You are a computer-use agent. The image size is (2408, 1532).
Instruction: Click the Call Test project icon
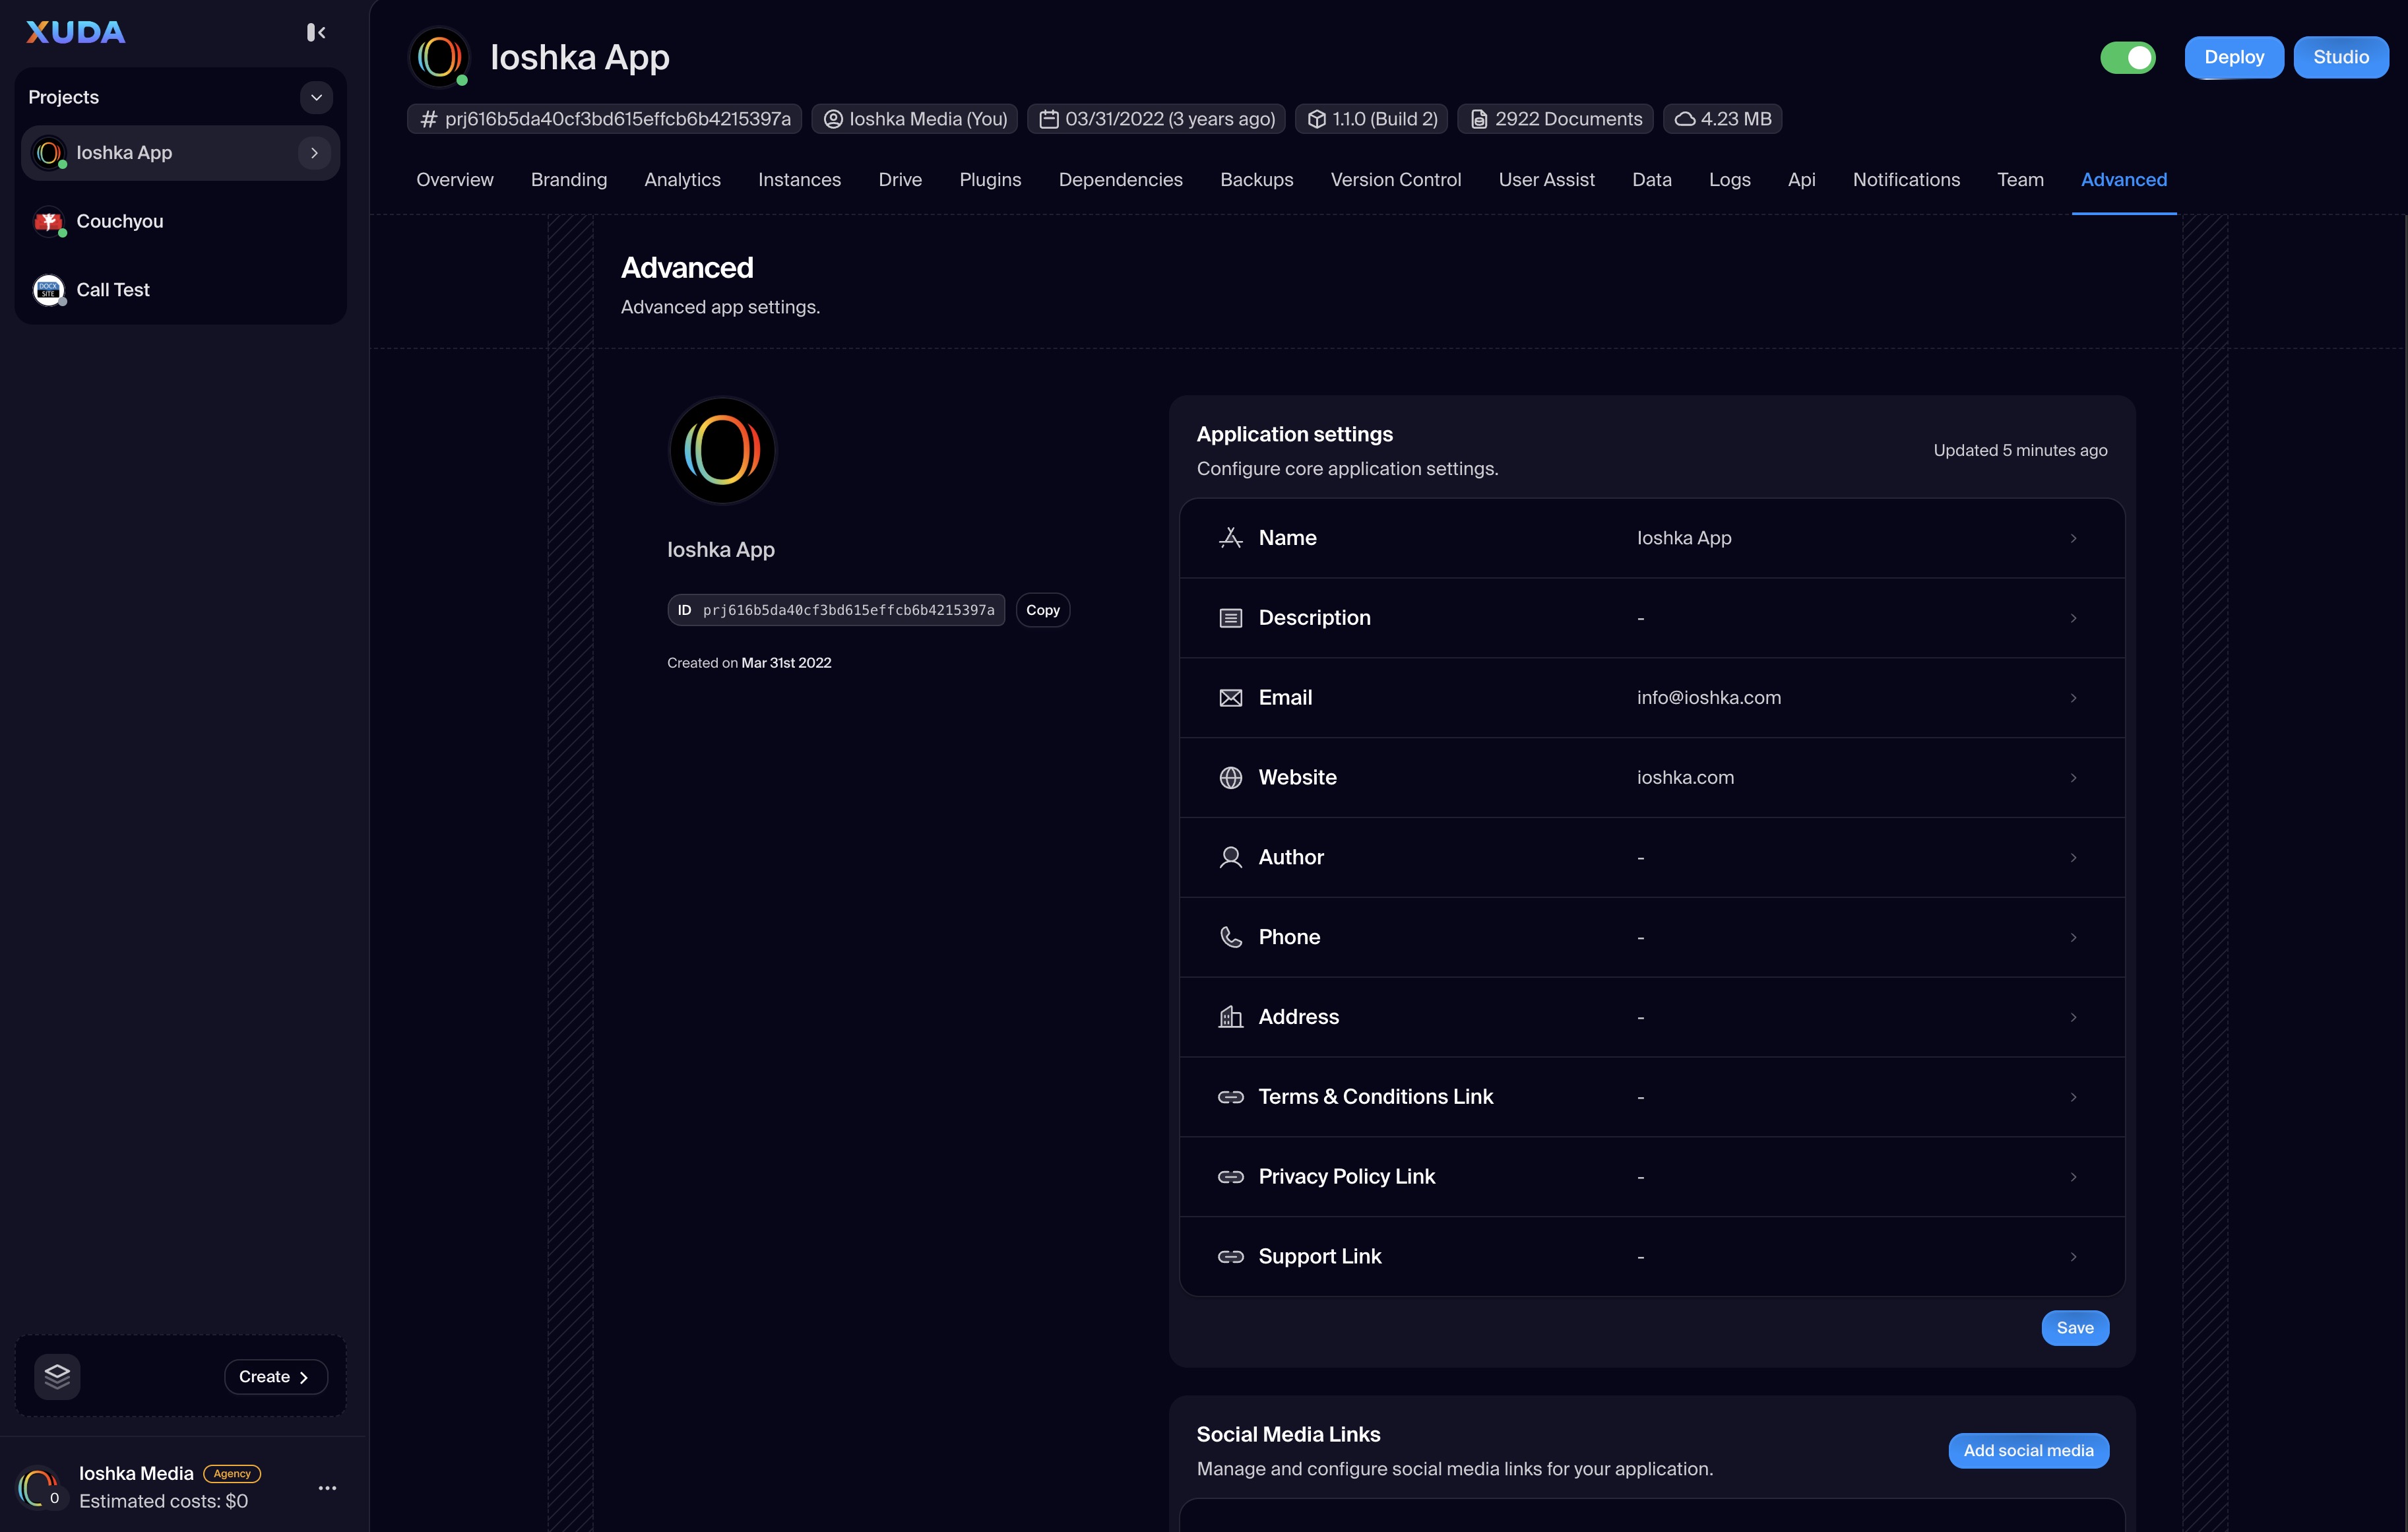[48, 290]
